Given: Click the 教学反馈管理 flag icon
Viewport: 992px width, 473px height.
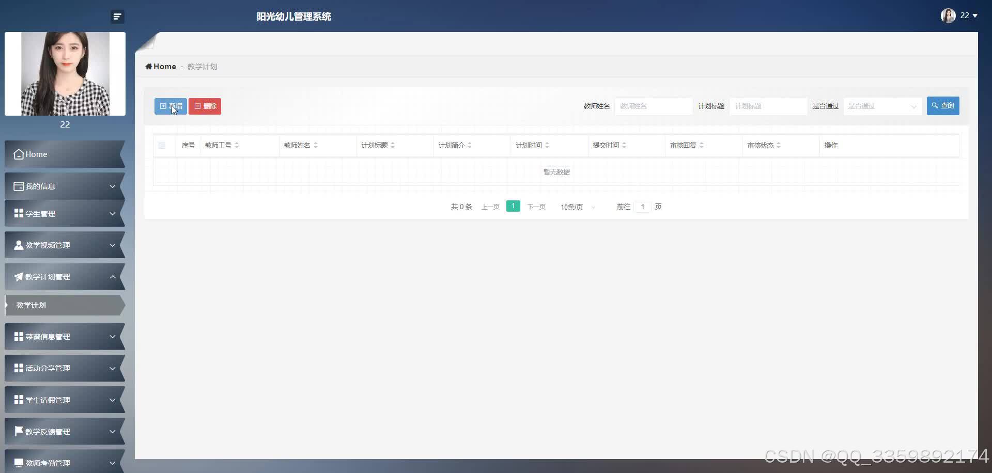Looking at the screenshot, I should 19,431.
